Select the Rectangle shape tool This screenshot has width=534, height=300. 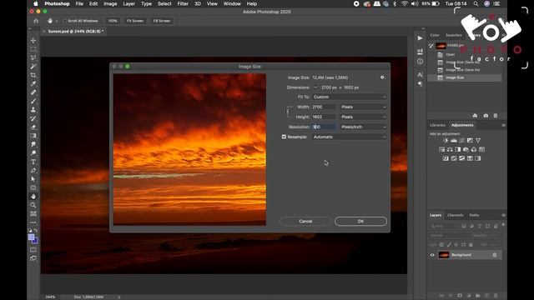tap(33, 187)
